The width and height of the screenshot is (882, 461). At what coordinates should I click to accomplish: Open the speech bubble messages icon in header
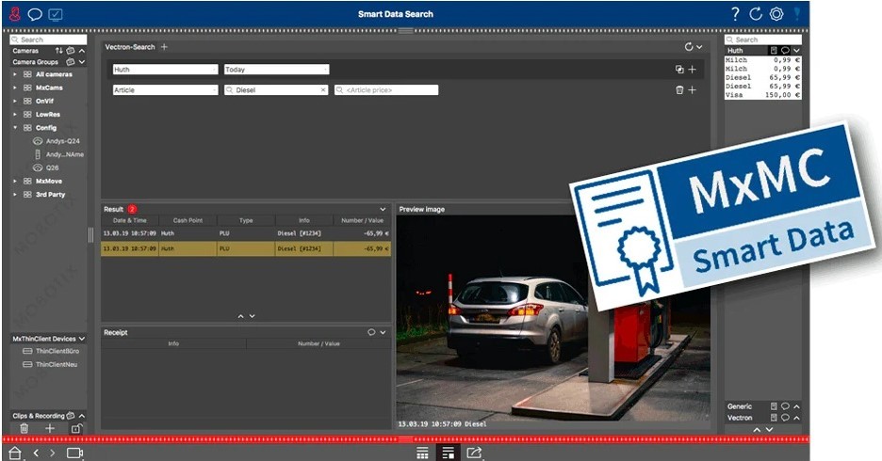click(x=35, y=14)
